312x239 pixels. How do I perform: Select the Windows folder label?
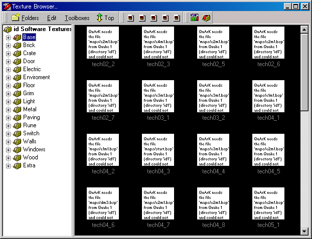click(x=34, y=149)
